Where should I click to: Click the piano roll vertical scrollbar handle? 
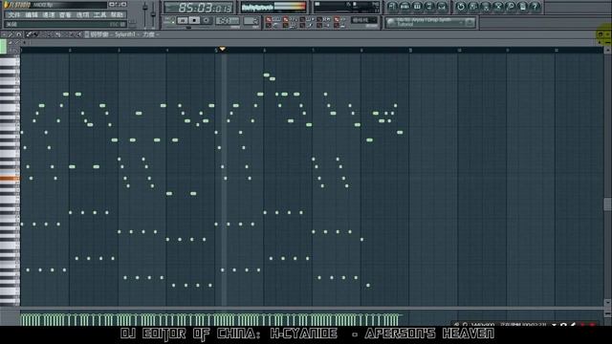608,204
